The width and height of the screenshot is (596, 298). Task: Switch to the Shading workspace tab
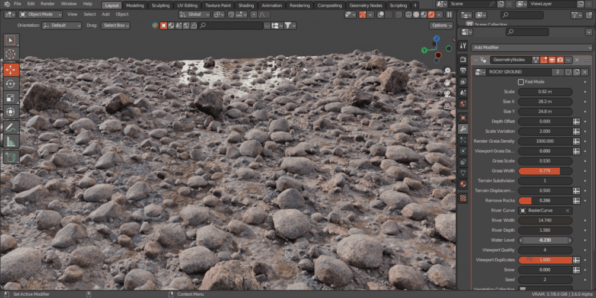pos(246,6)
